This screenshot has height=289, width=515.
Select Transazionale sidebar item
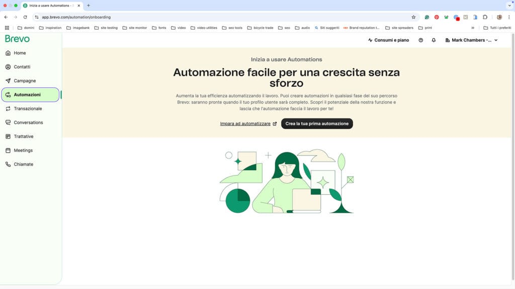pyautogui.click(x=28, y=108)
